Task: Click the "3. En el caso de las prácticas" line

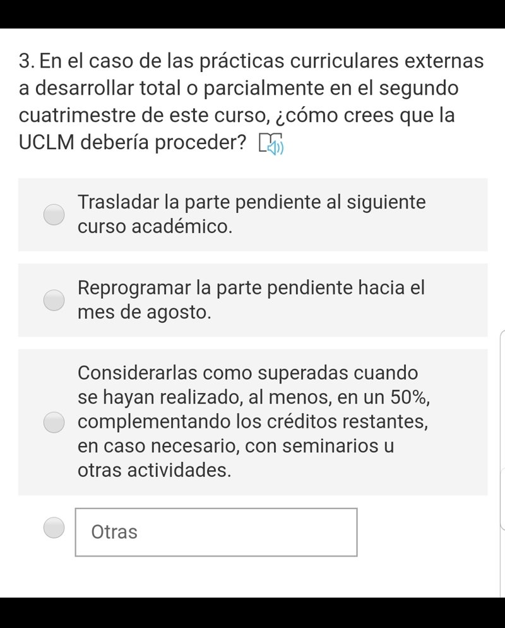Action: [251, 61]
